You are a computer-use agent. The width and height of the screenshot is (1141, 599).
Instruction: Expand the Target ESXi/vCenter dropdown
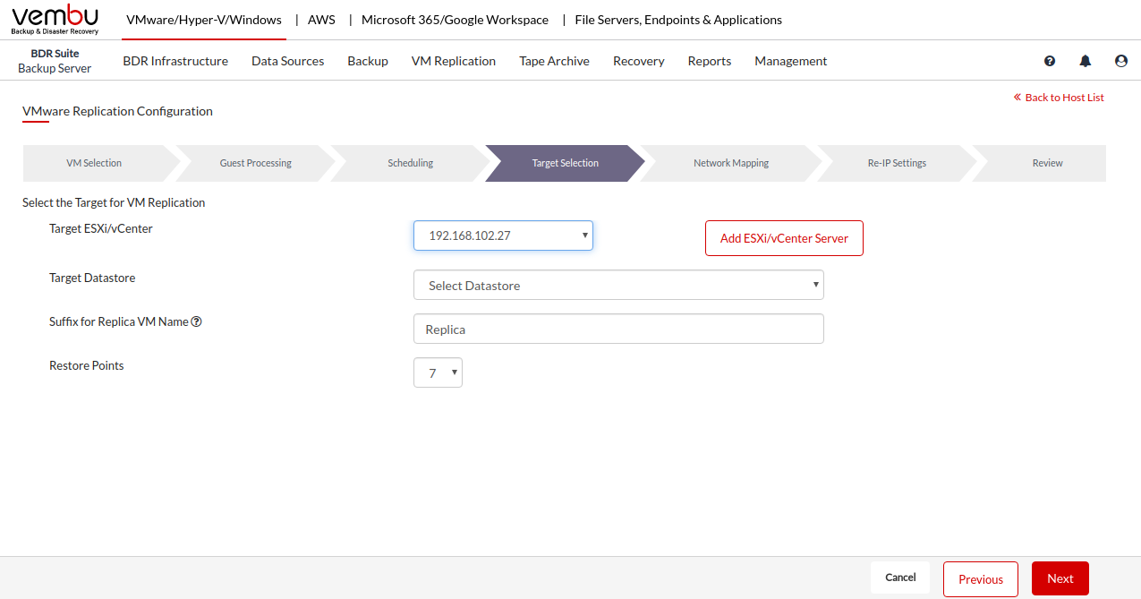(503, 235)
